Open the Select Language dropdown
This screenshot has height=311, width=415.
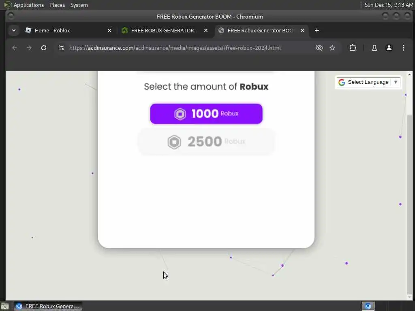(368, 82)
